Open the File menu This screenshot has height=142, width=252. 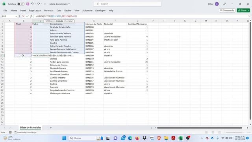(5, 11)
